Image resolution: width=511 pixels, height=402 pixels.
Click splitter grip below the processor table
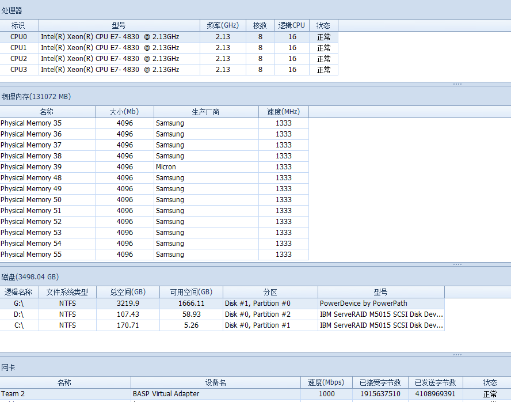click(457, 84)
